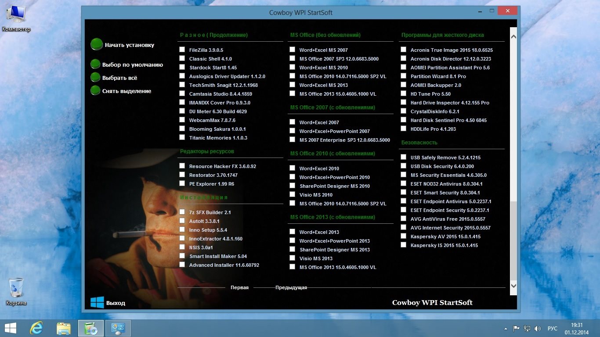Go to the Первая page link

(x=239, y=288)
